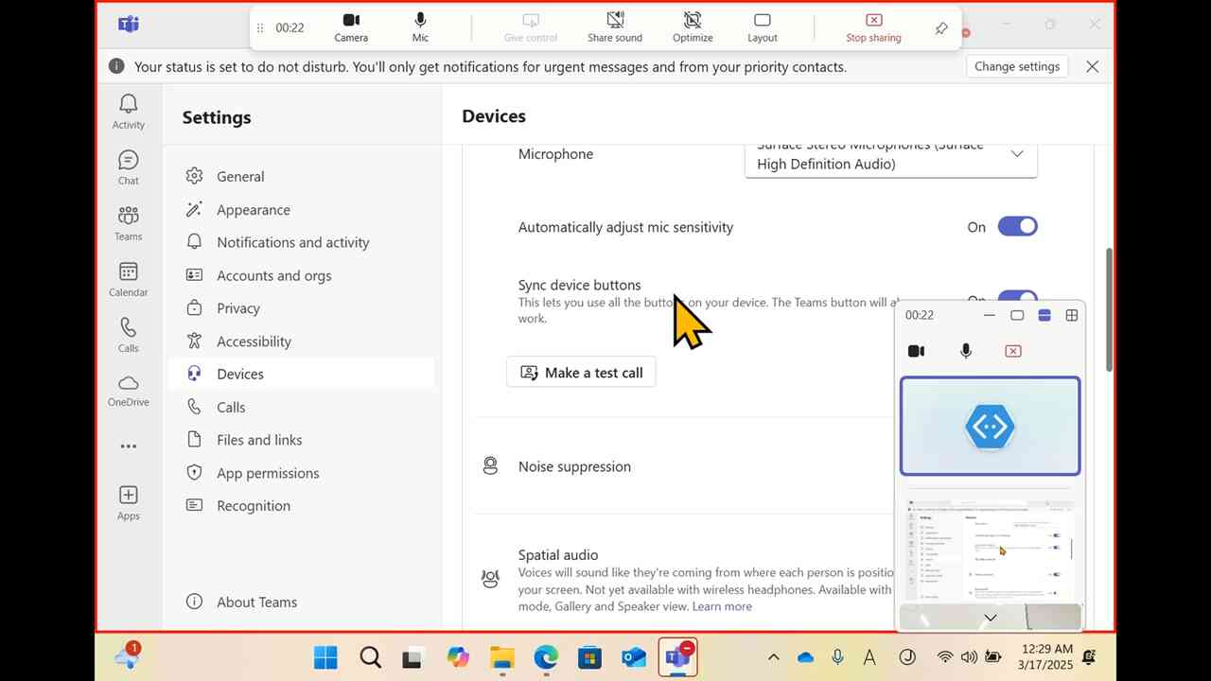
Task: Select Devices in settings list
Action: pyautogui.click(x=301, y=374)
